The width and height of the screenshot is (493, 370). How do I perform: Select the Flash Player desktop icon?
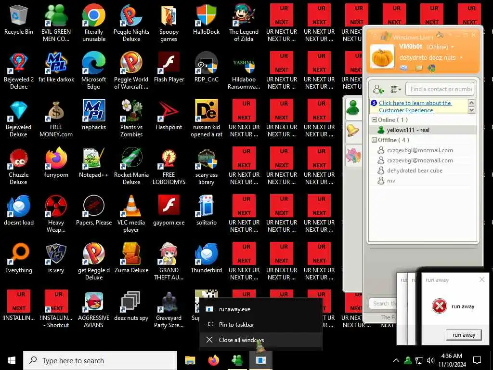click(169, 67)
